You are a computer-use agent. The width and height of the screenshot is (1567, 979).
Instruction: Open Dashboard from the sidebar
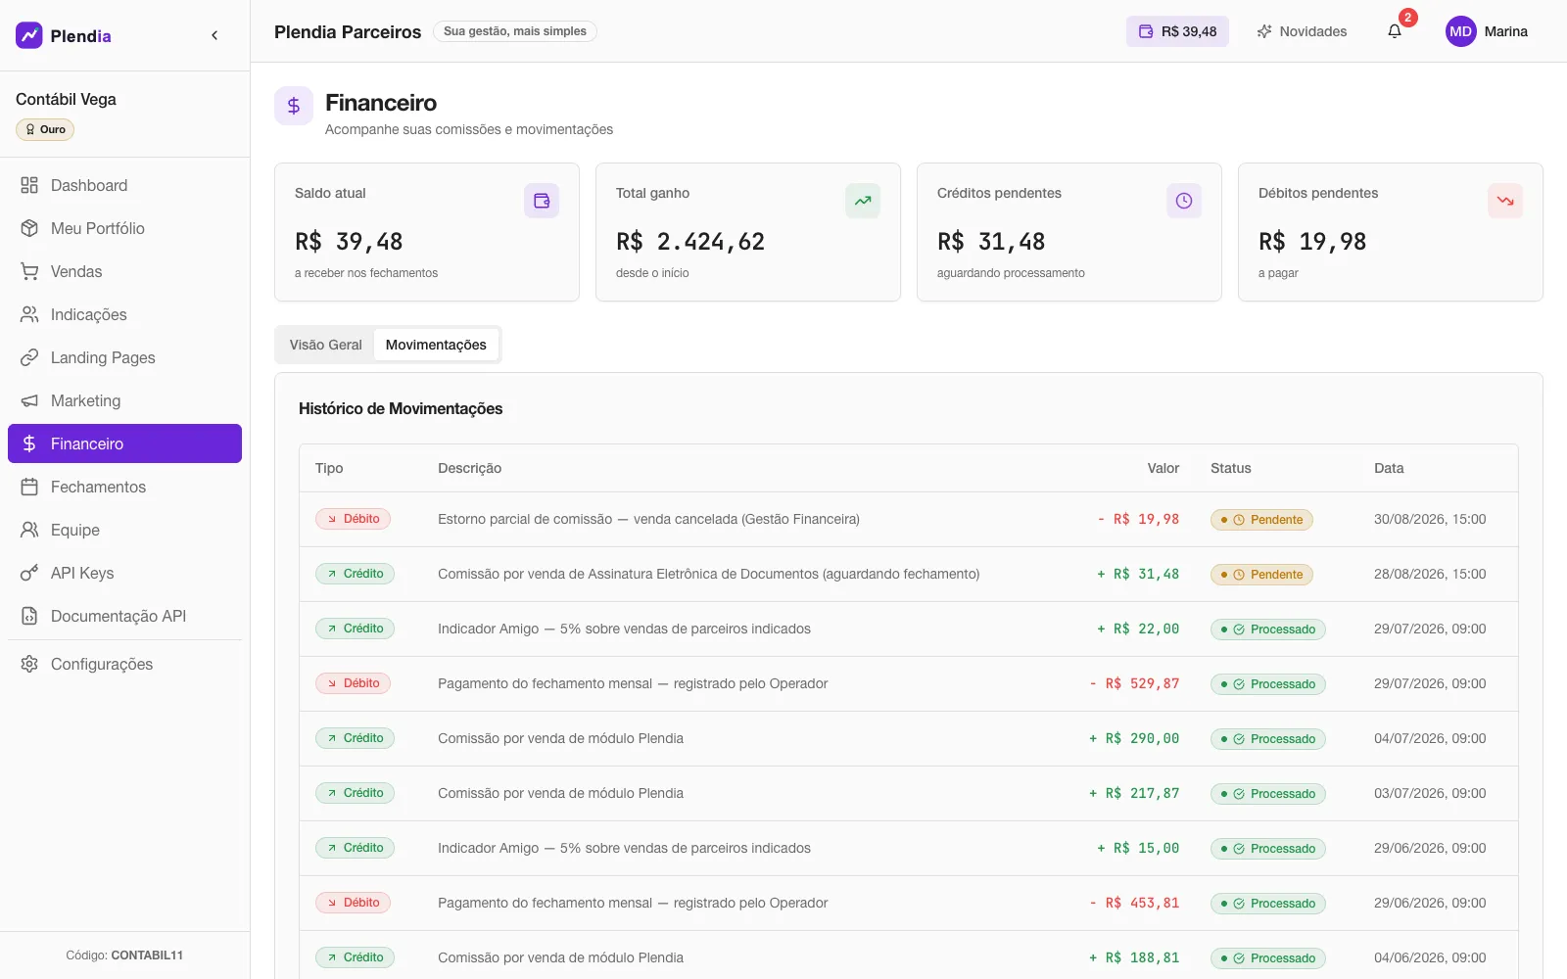pos(124,185)
